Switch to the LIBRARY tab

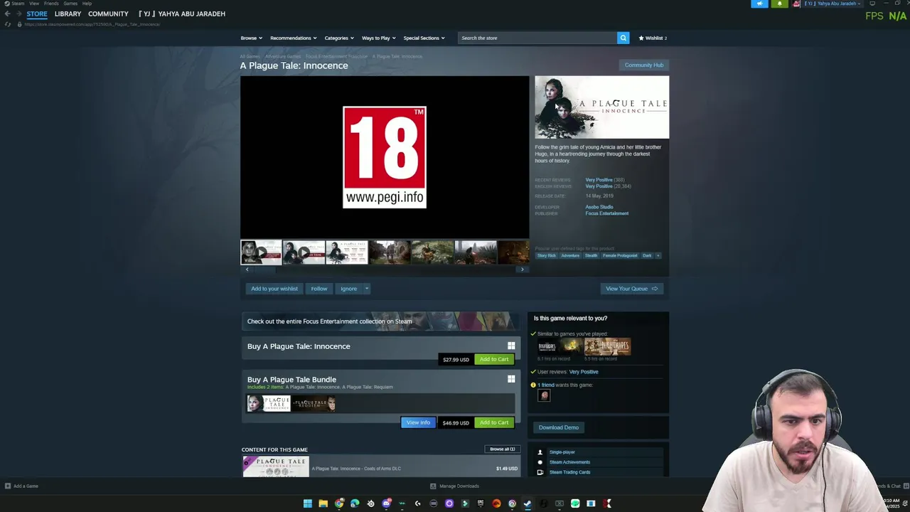(x=68, y=14)
